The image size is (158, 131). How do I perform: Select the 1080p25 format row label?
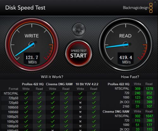pyautogui.click(x=13, y=117)
